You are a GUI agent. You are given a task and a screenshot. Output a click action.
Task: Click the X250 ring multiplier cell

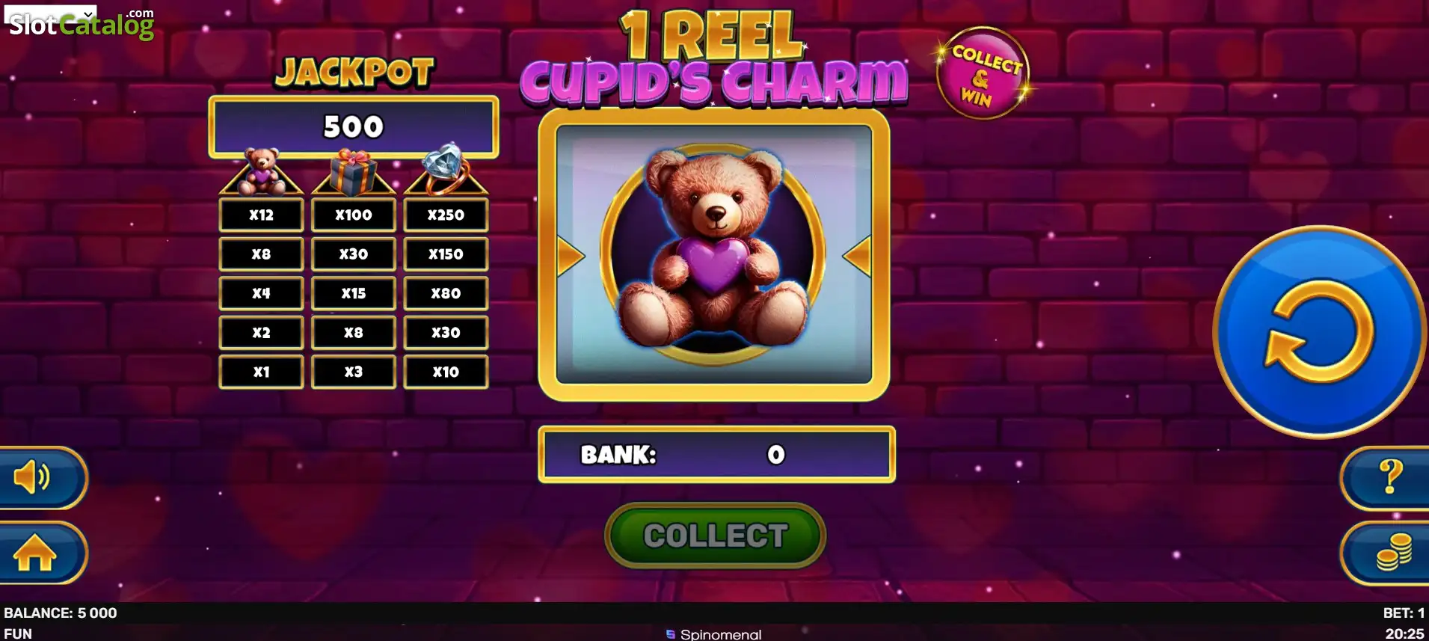click(446, 215)
